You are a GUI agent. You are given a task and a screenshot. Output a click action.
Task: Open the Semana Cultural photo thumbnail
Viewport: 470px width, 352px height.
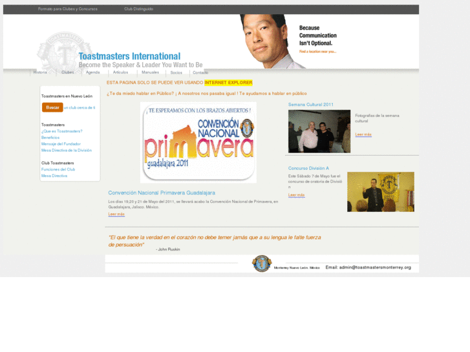tap(319, 131)
